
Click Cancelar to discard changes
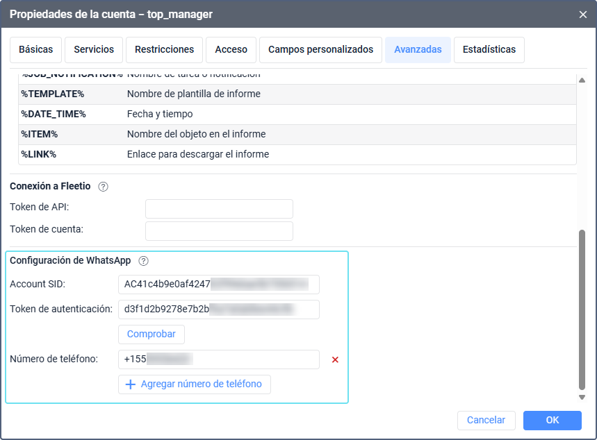(x=486, y=420)
